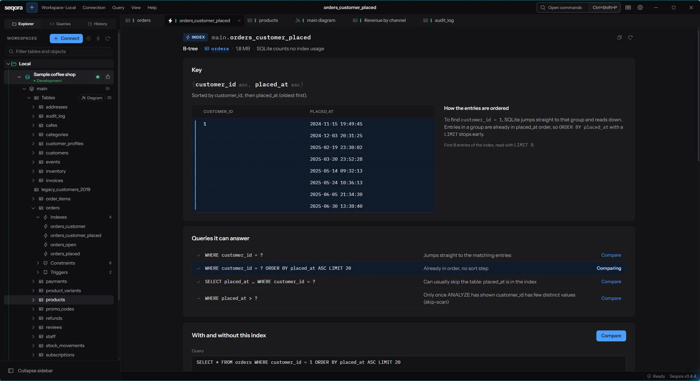700x381 pixels.
Task: Collapse the Local workspace folder
Action: click(8, 64)
